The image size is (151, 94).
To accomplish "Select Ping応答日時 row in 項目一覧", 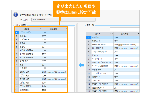I will pyautogui.click(x=112, y=48).
